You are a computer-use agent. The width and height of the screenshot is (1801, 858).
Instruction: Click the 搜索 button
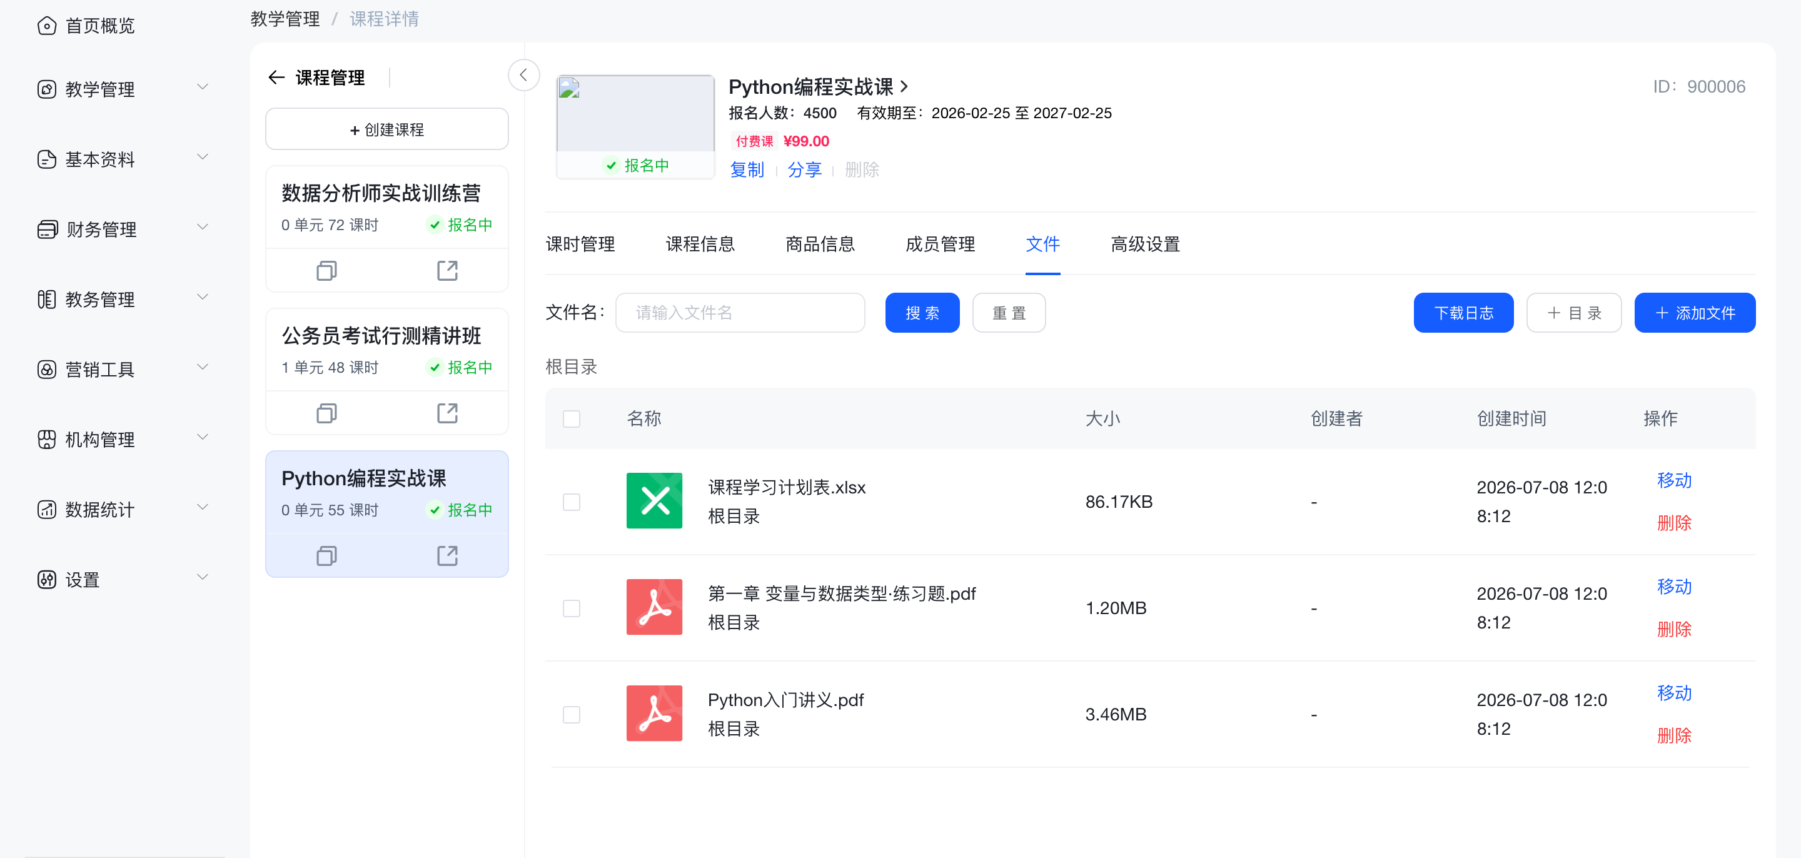(x=922, y=313)
